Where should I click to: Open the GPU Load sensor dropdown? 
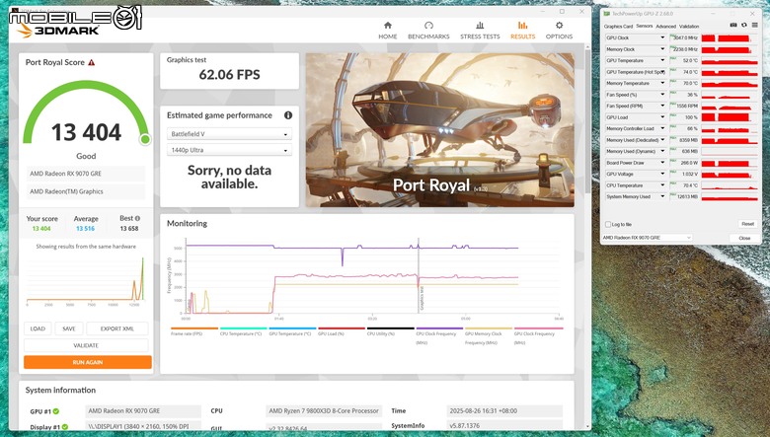[662, 117]
